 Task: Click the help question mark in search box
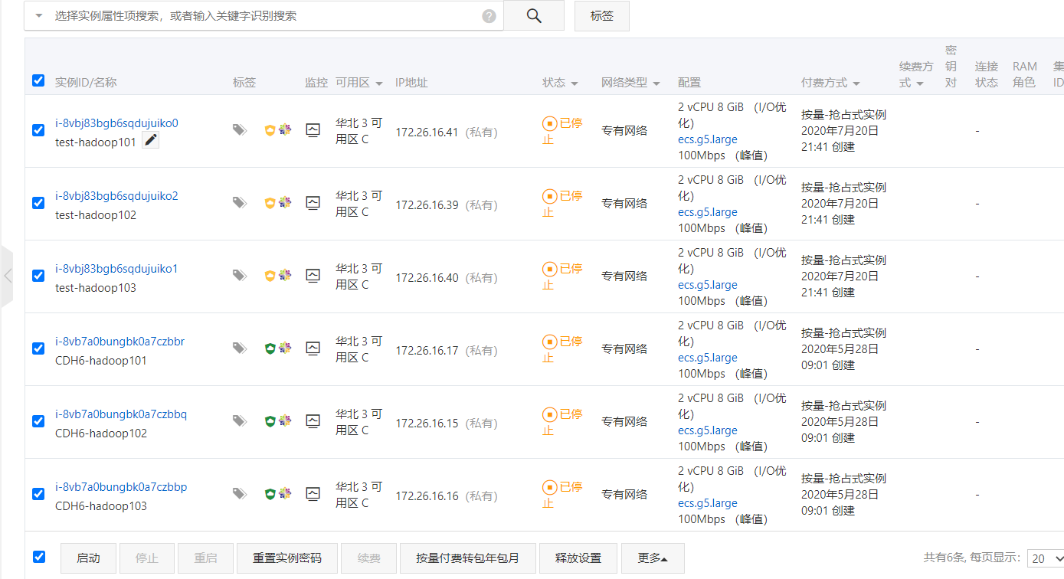point(489,16)
